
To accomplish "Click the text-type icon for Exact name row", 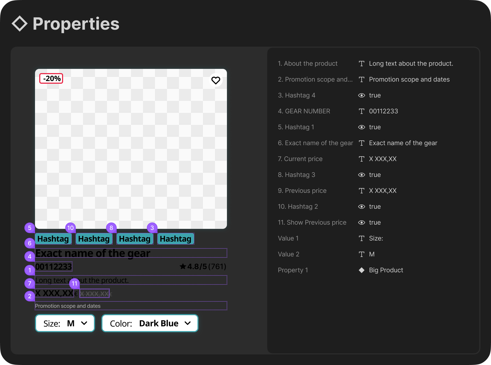I will (x=361, y=143).
